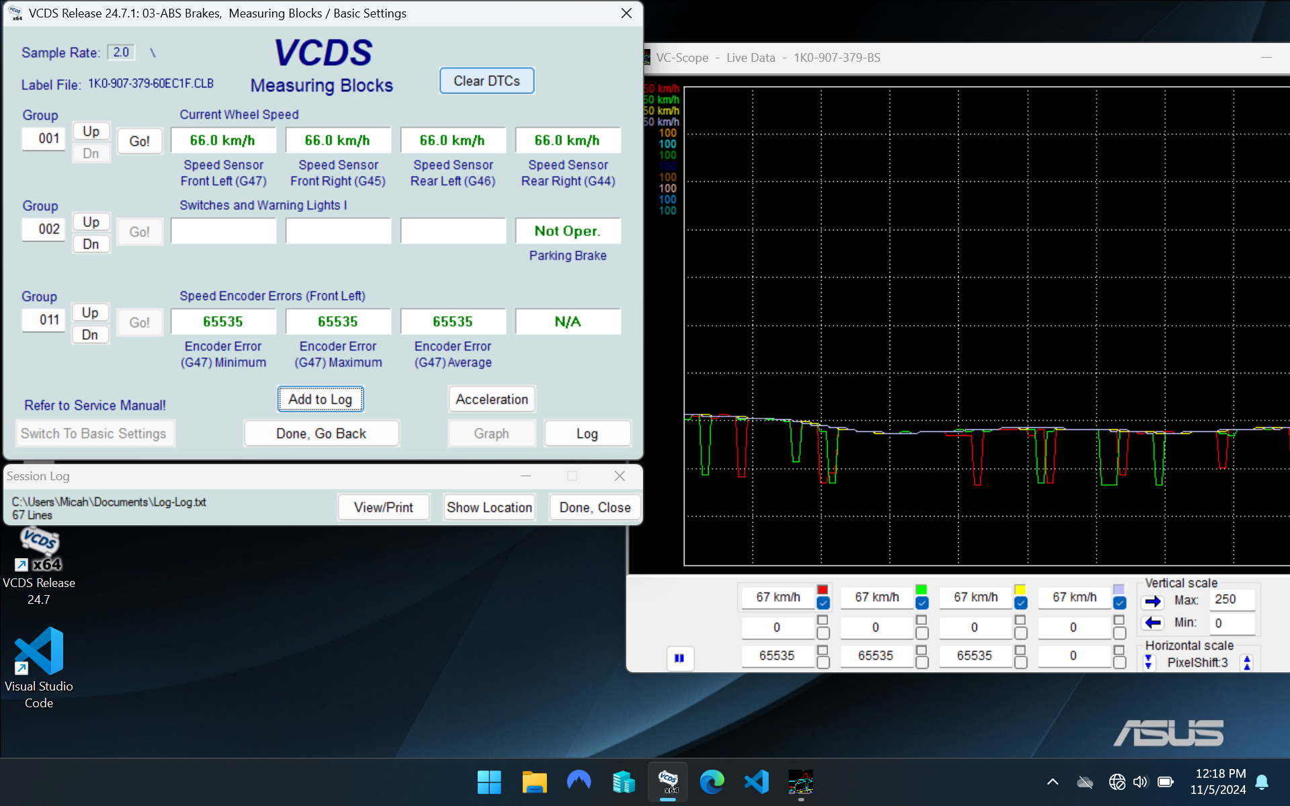Click the Group 002 number field
Screen dimensions: 1290x806
tap(44, 229)
